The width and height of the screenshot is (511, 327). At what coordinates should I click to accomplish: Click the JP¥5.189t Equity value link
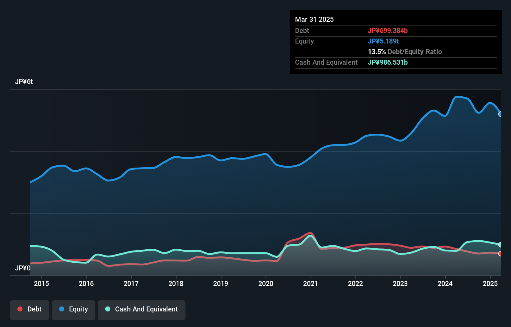pos(383,41)
